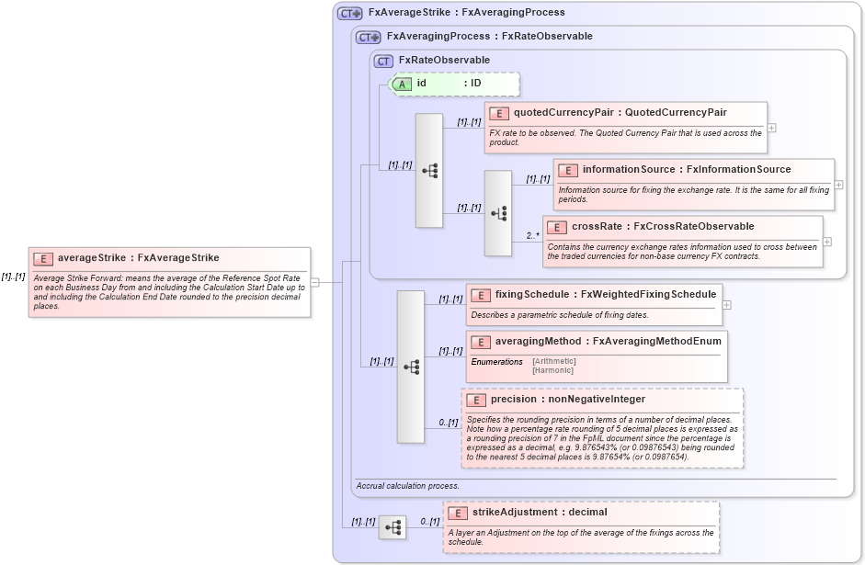Expand informationSource via its plus box
The height and width of the screenshot is (565, 865).
point(837,186)
